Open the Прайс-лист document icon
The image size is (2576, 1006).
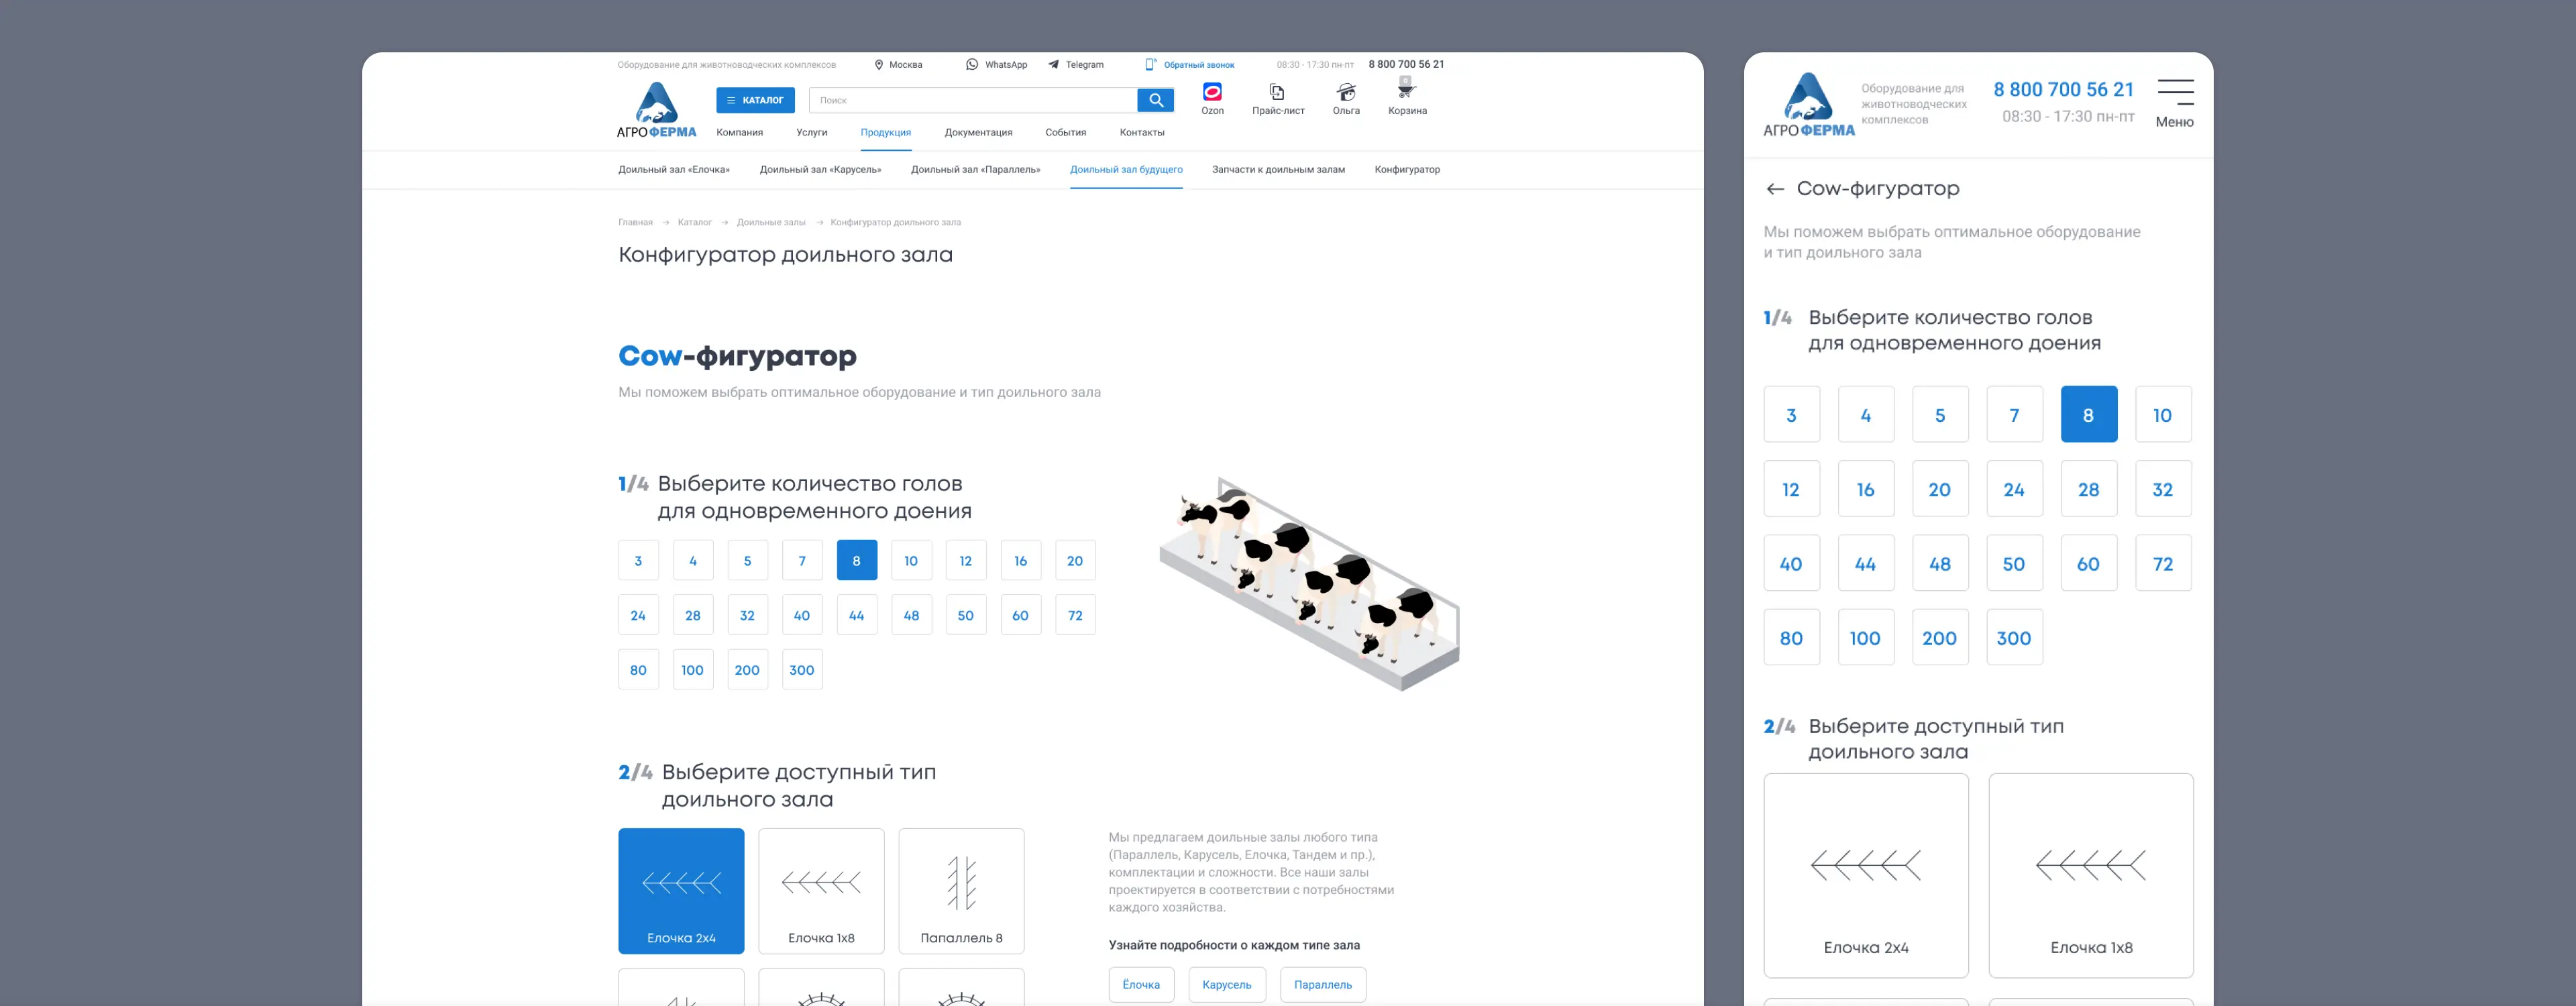tap(1277, 93)
